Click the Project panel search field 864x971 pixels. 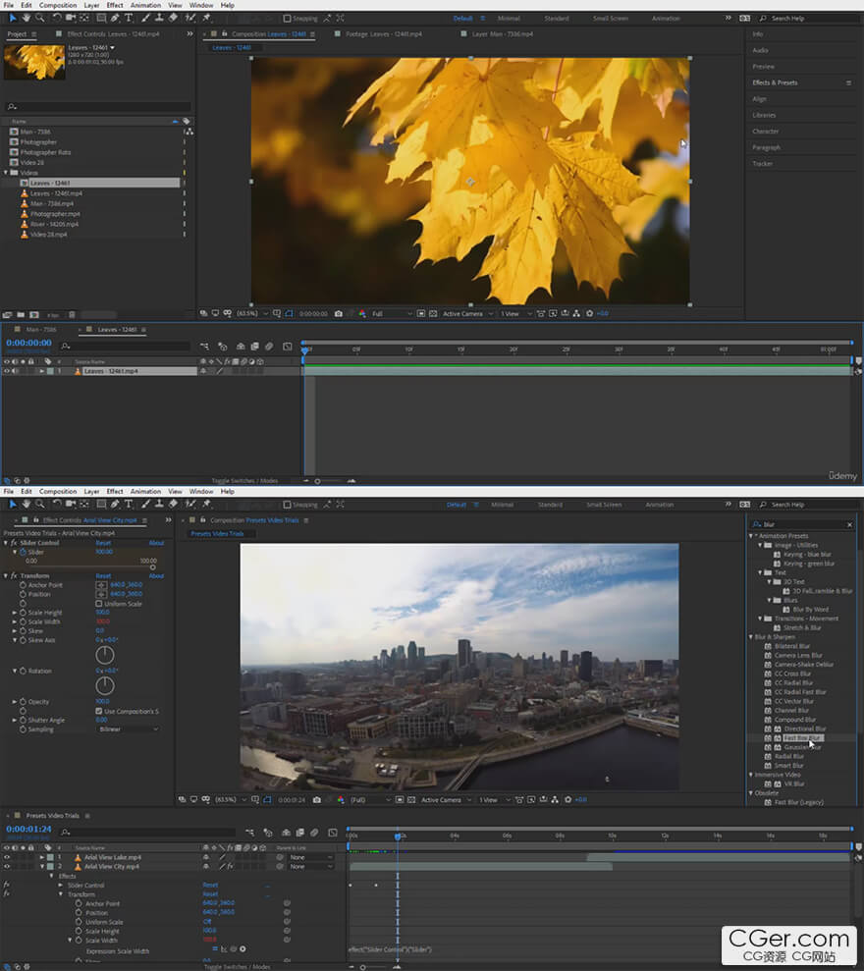coord(98,106)
